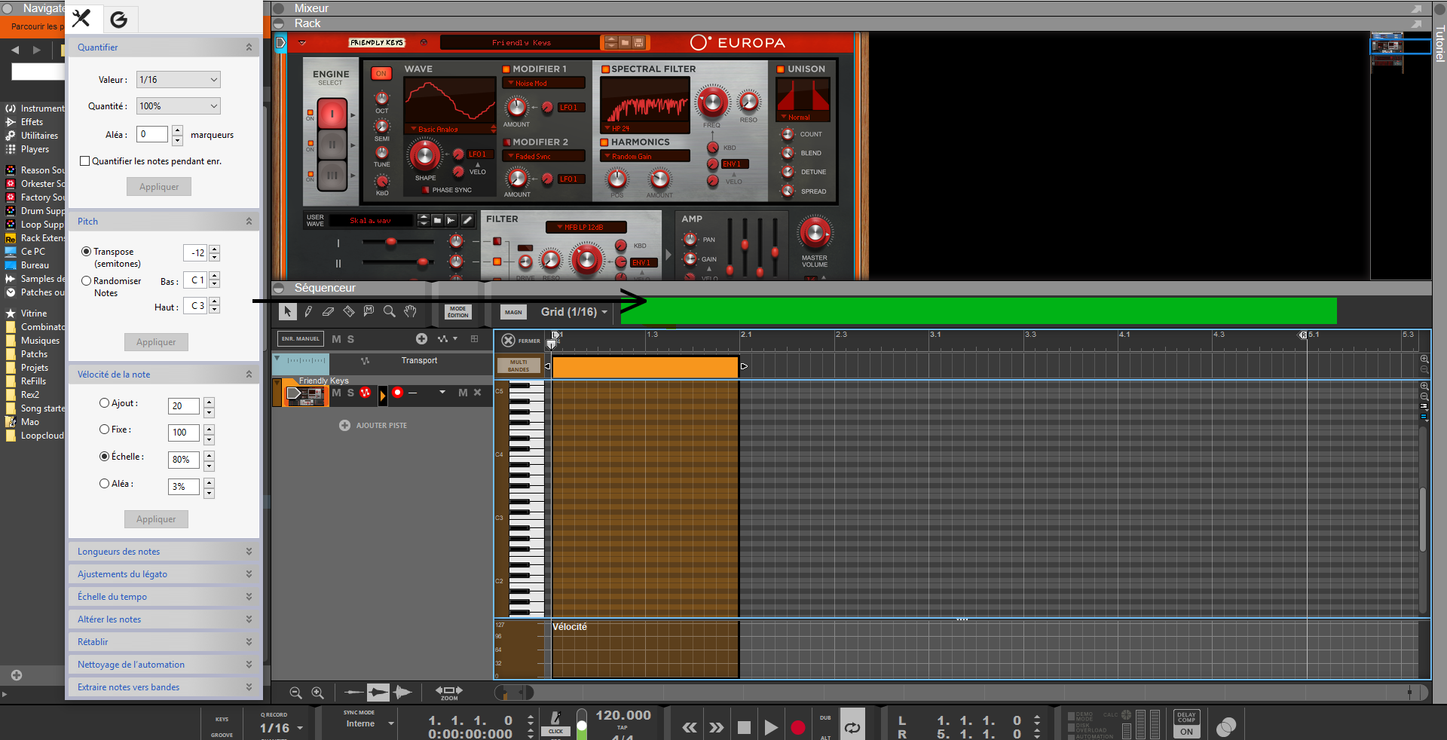Open Europa patch browser folder icon
Viewport: 1447px width, 740px height.
pyautogui.click(x=625, y=42)
